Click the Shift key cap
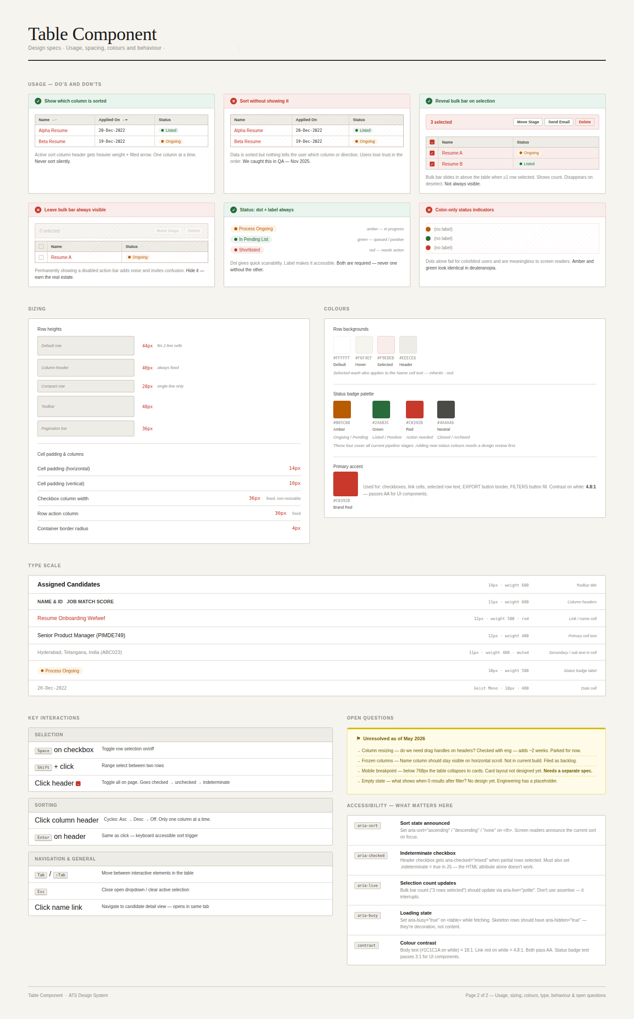The image size is (634, 1019). (43, 768)
